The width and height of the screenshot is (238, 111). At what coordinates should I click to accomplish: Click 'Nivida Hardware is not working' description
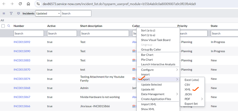(100, 97)
